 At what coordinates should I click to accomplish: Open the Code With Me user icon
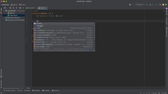[x=130, y=5]
